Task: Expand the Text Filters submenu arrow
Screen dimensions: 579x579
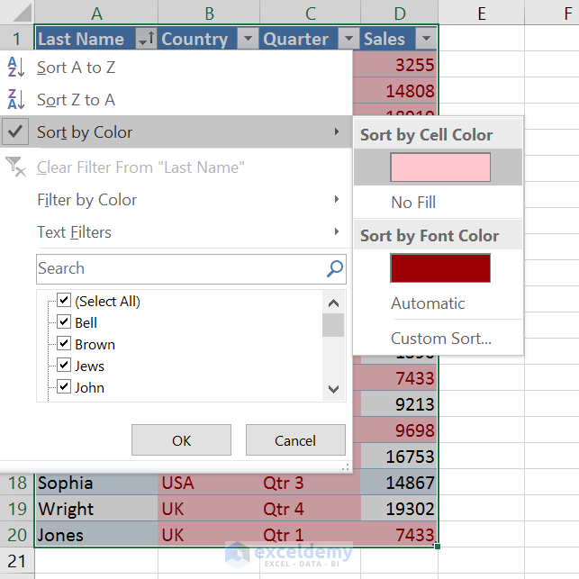Action: (337, 231)
